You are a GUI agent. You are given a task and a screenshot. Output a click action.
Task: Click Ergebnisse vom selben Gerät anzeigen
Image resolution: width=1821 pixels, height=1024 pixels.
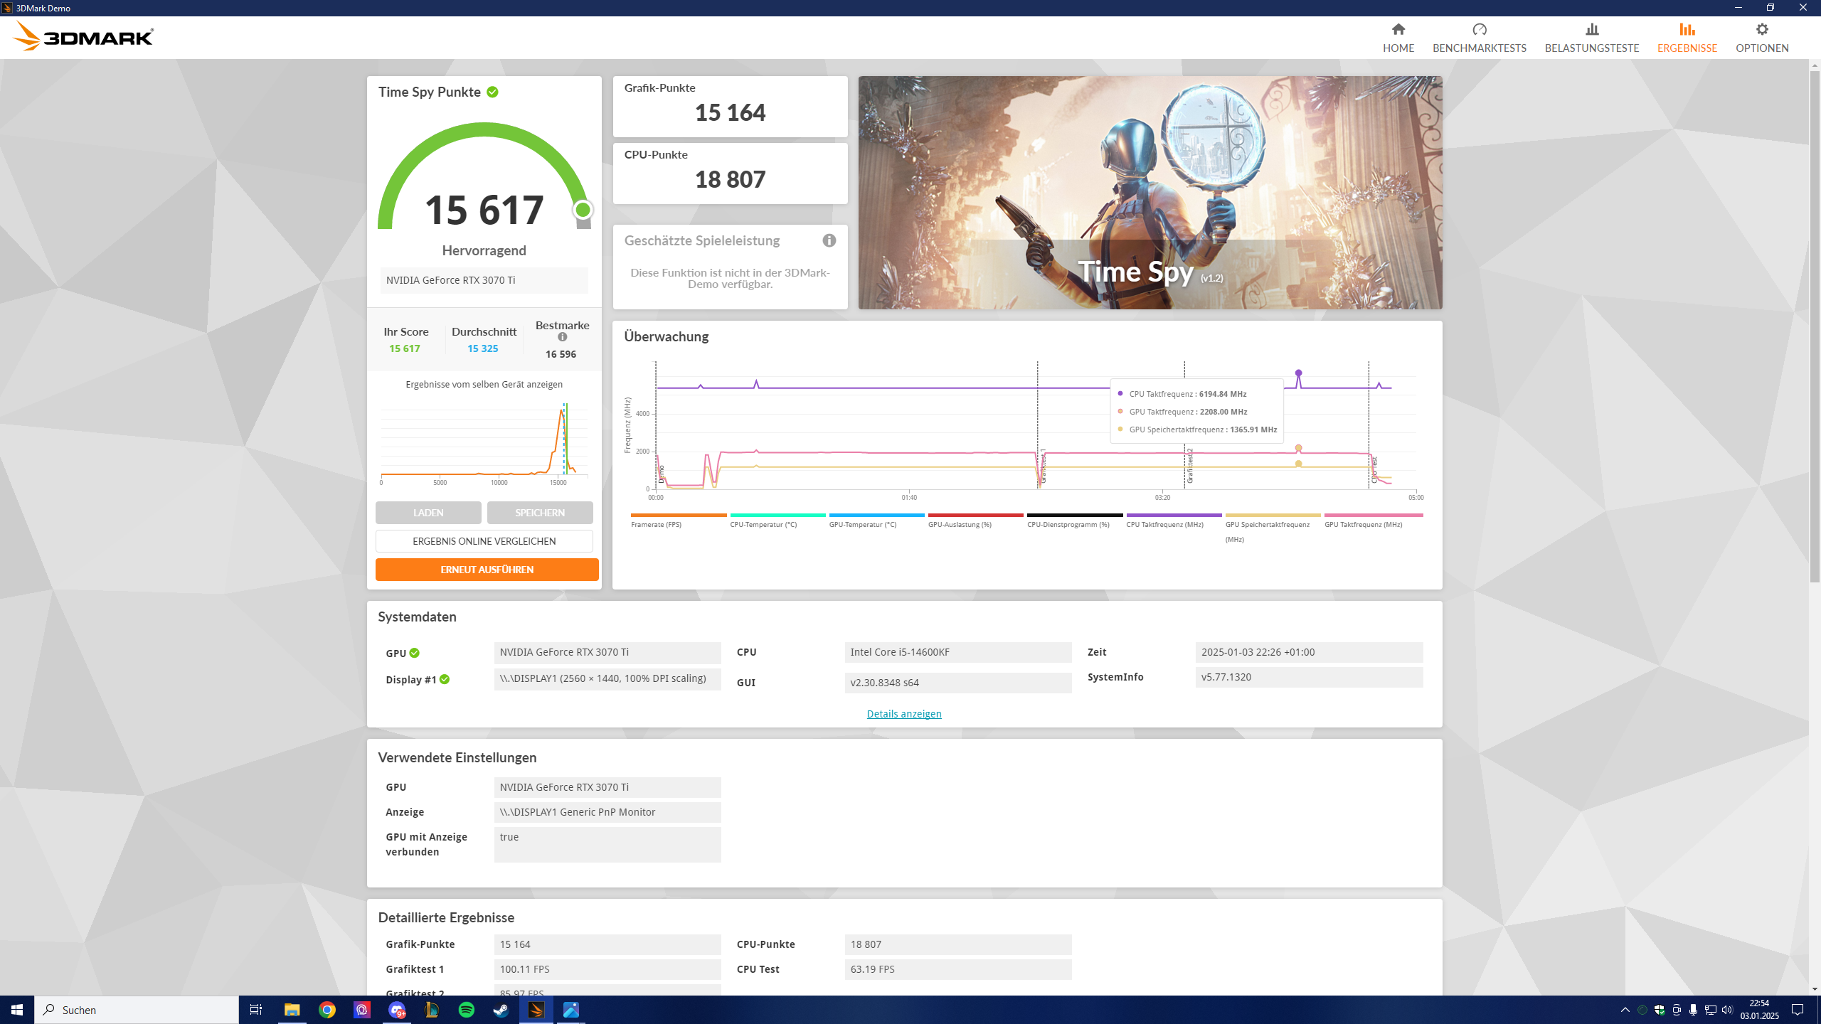click(484, 384)
